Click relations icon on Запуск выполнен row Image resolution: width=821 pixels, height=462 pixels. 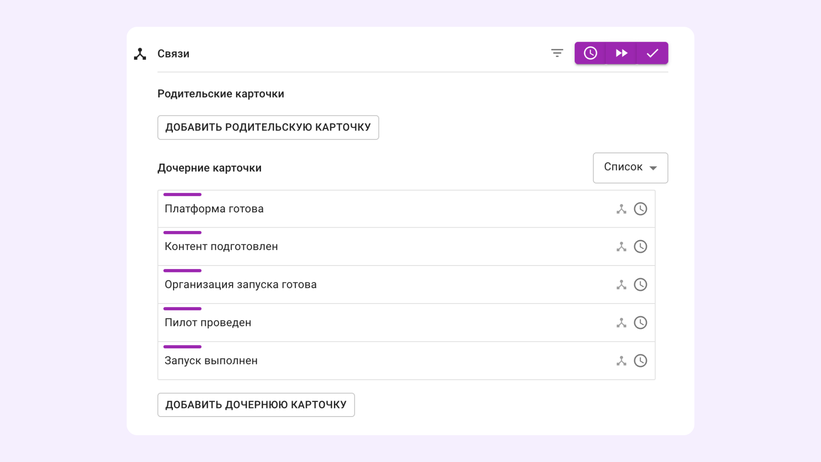(621, 361)
